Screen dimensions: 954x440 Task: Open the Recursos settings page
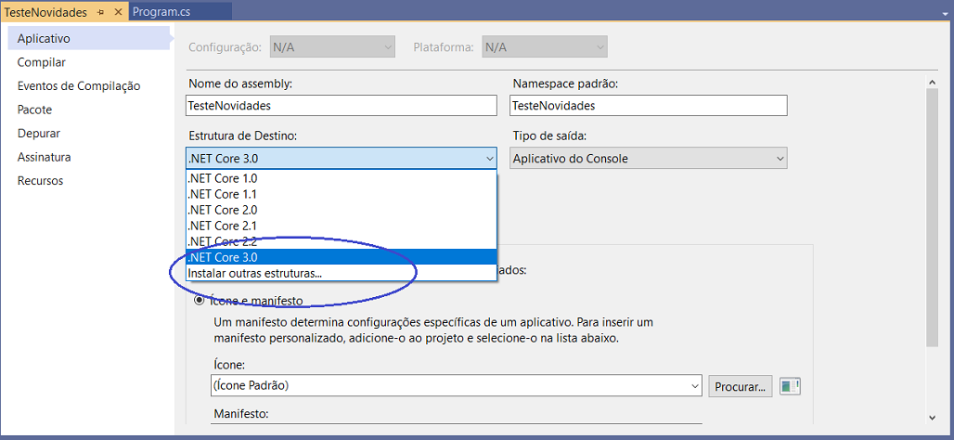pyautogui.click(x=40, y=181)
